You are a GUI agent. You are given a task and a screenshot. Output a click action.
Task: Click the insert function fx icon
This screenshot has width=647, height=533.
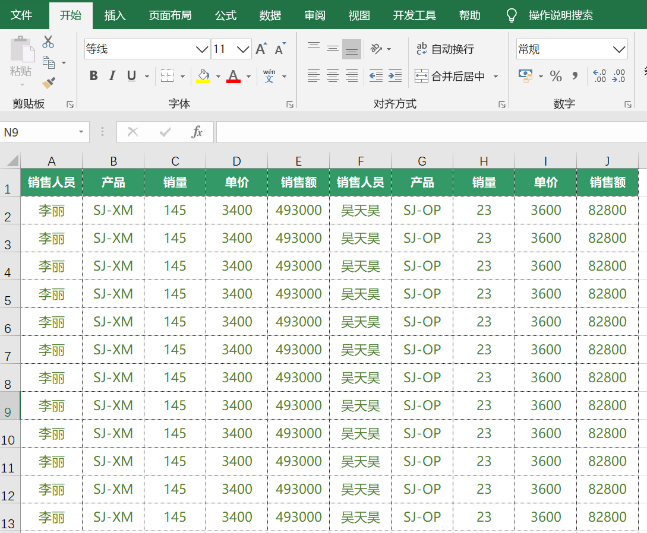197,132
